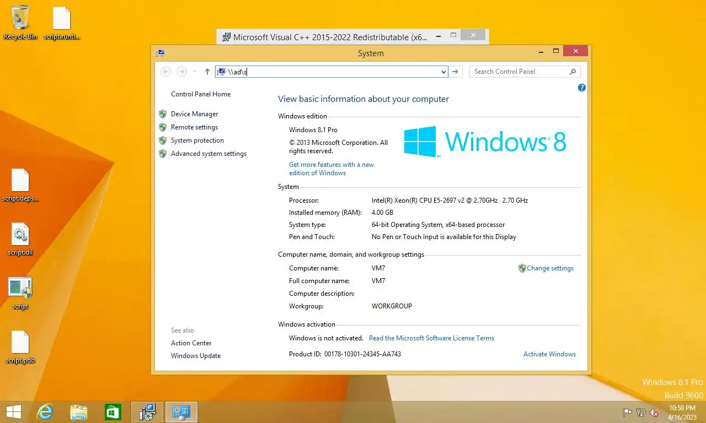Click Get more features with a new edition
The image size is (706, 423).
click(331, 169)
